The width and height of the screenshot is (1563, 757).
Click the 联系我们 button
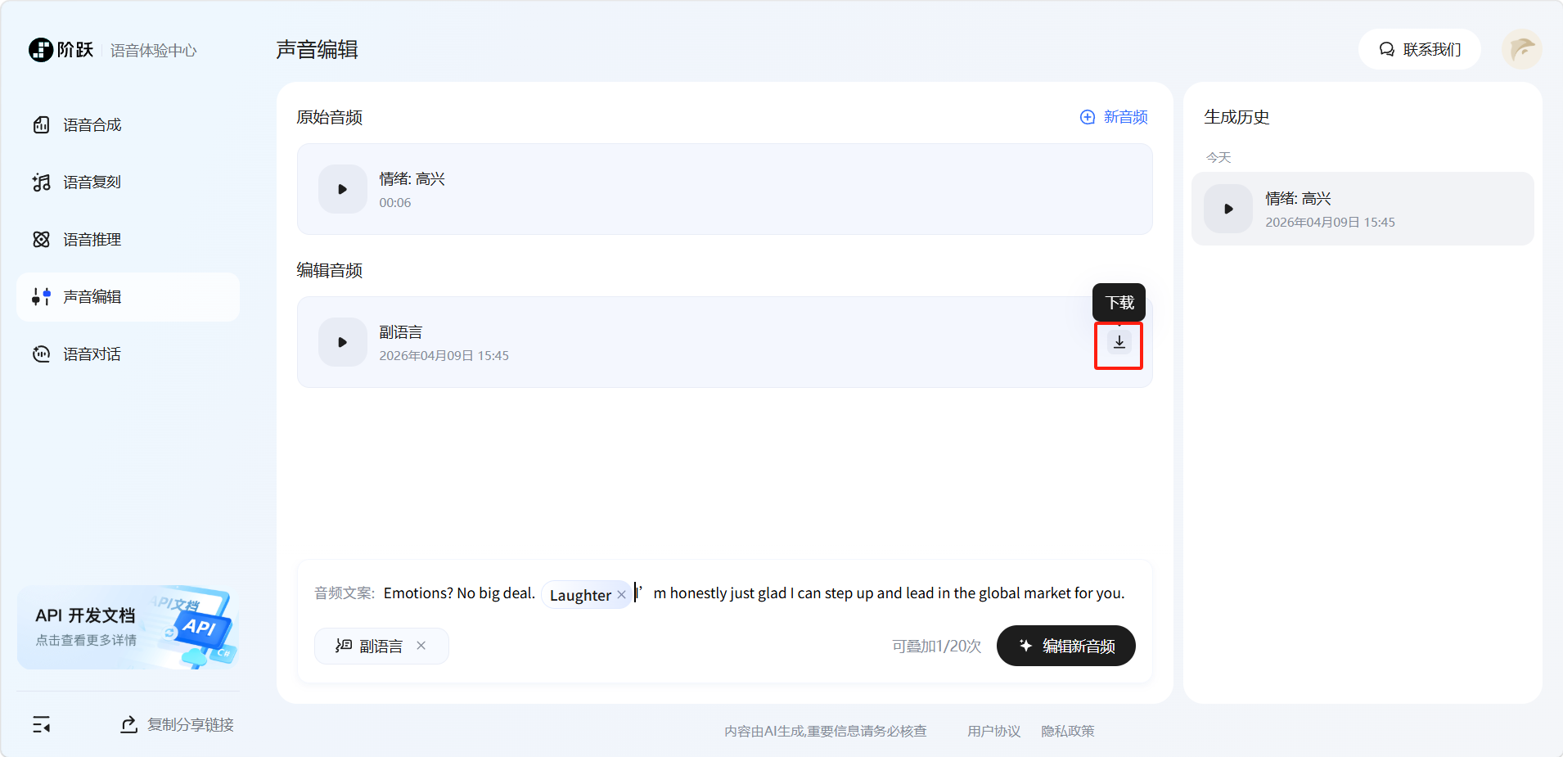pyautogui.click(x=1419, y=50)
